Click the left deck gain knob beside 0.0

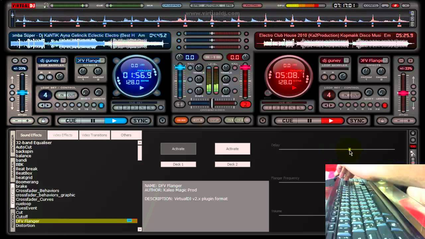(179, 57)
